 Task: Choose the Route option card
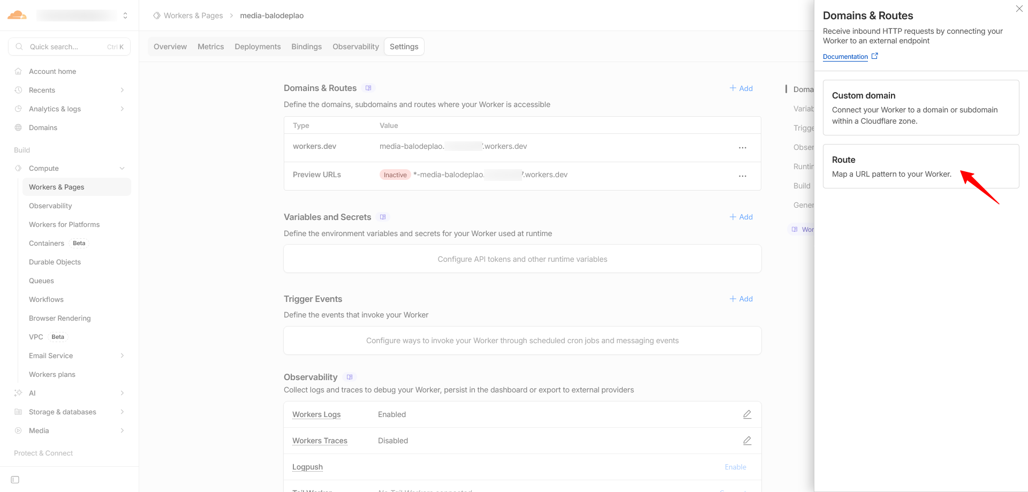point(920,166)
